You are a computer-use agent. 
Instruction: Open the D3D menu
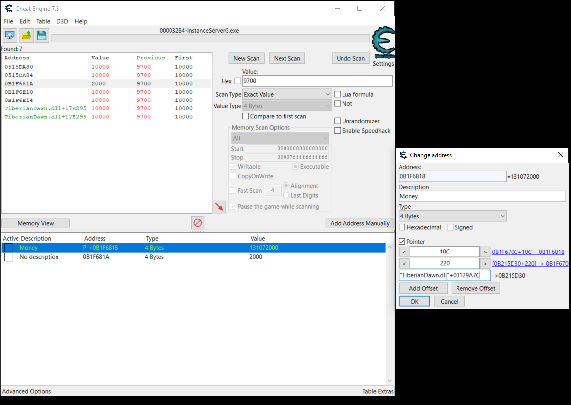tap(62, 21)
